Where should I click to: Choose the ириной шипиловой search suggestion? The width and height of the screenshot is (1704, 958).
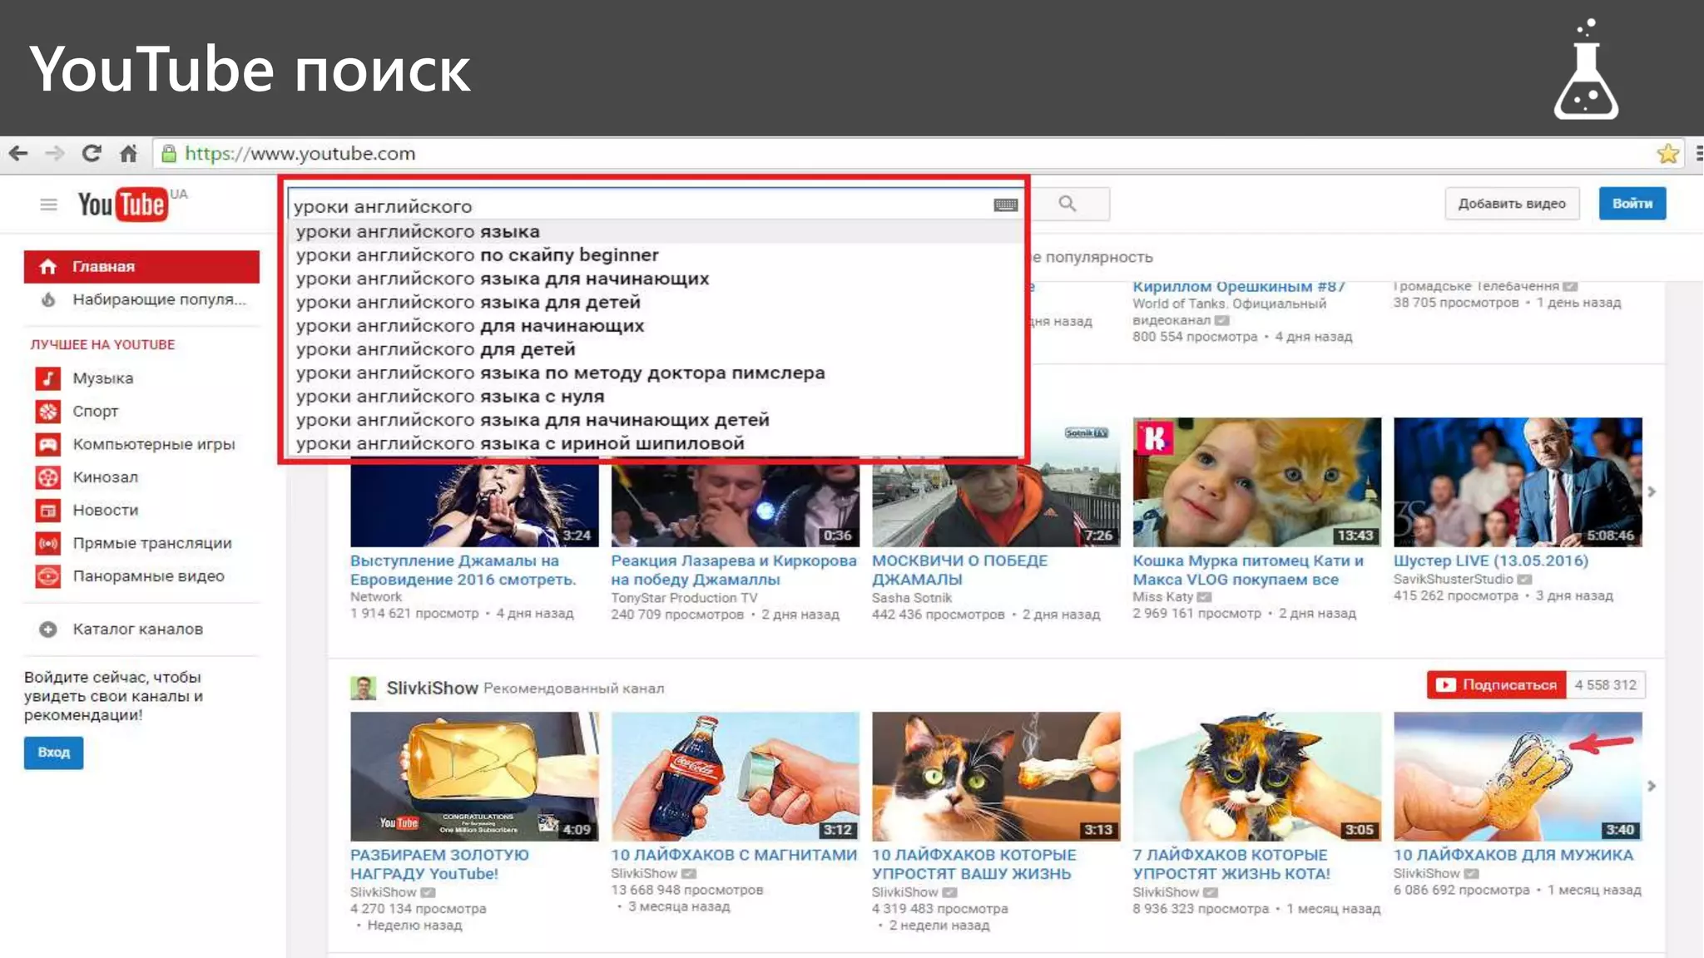click(656, 443)
